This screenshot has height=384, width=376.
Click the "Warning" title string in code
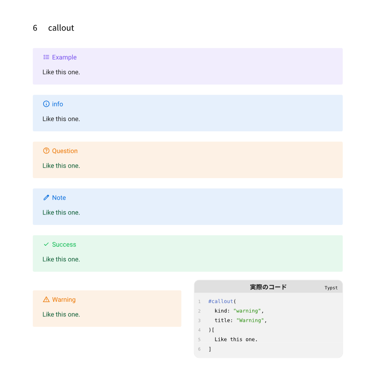click(250, 320)
